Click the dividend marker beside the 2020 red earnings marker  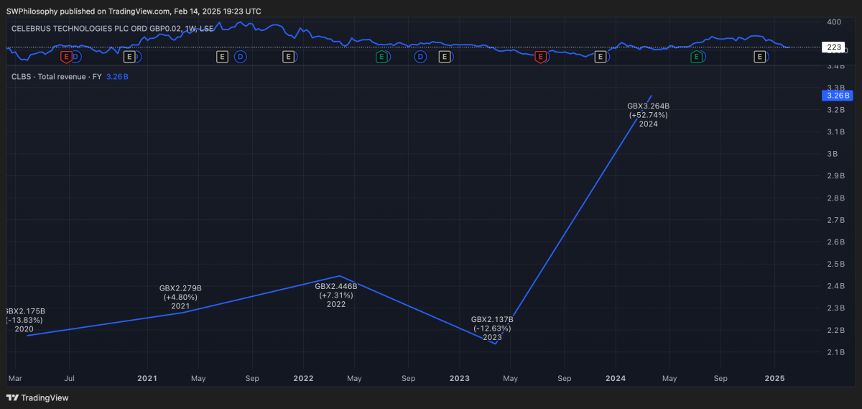pos(75,56)
